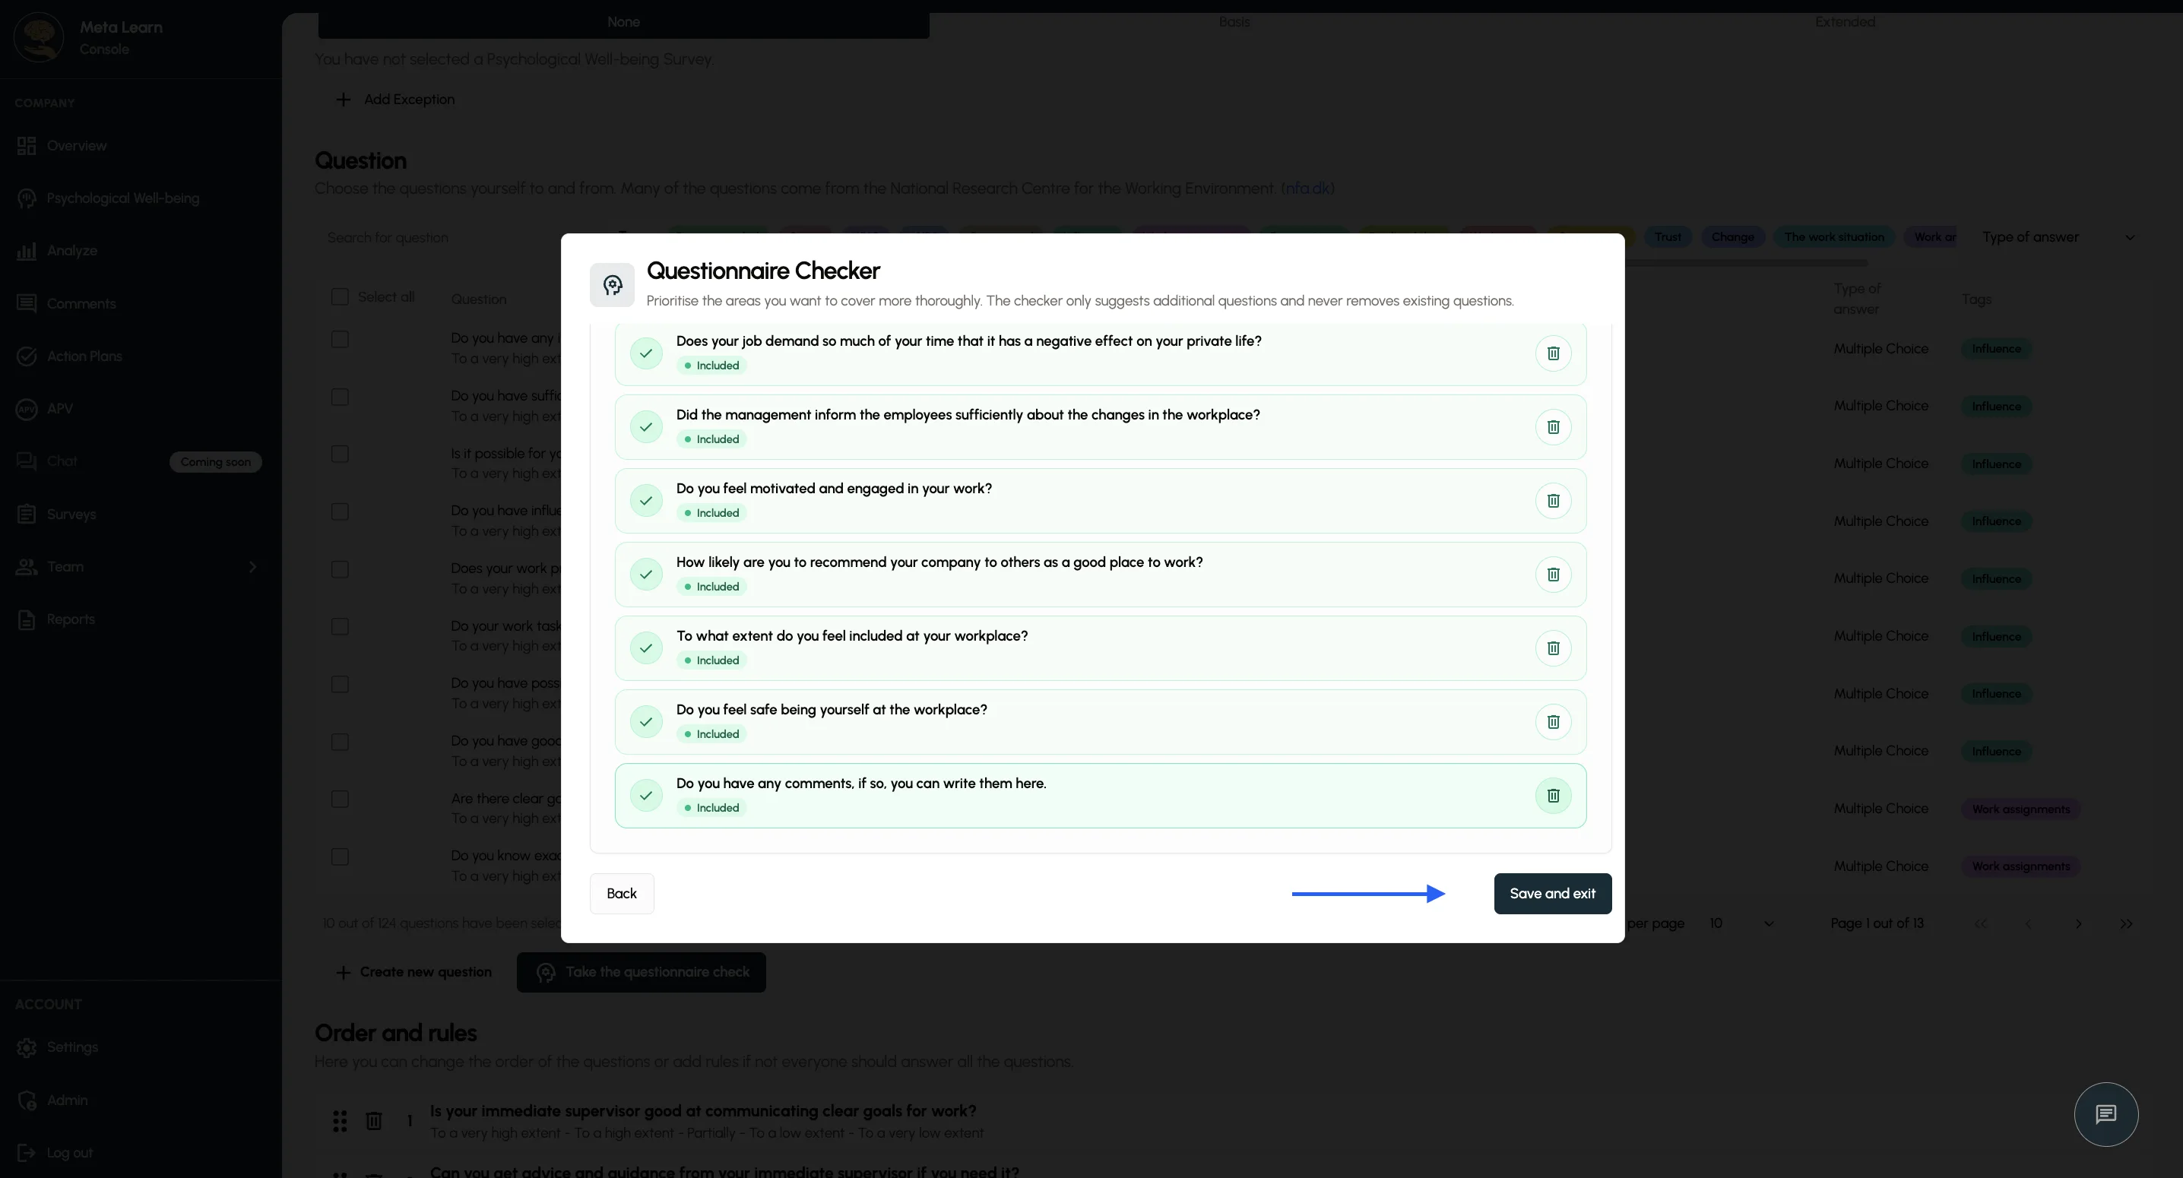Image resolution: width=2183 pixels, height=1178 pixels.
Task: Select the 'Do you feel safe being yourself' question card
Action: 1100,722
